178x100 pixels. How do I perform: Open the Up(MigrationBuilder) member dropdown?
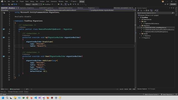pyautogui.click(x=112, y=10)
